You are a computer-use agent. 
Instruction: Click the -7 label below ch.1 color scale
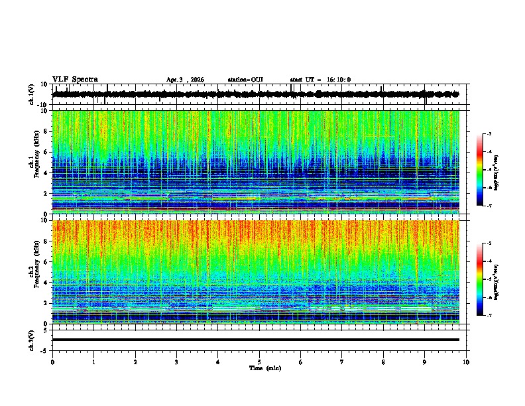coord(489,206)
